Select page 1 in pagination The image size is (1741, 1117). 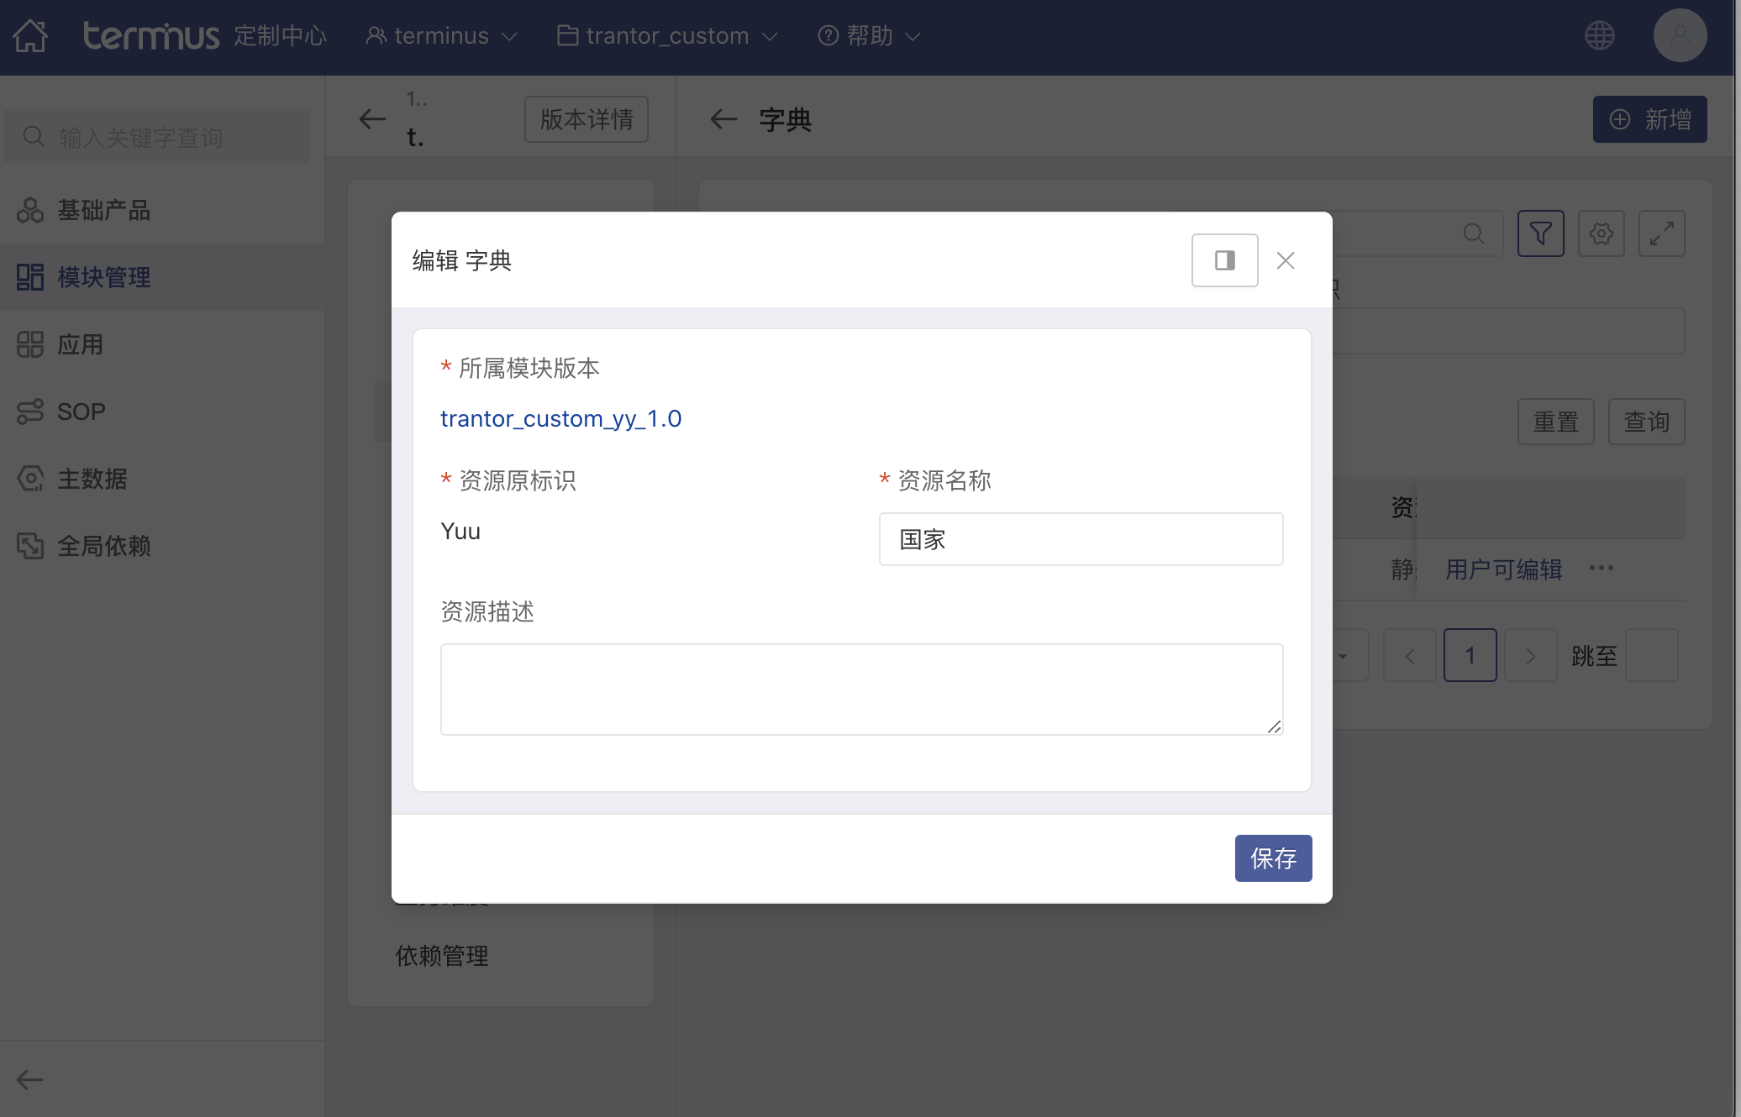pyautogui.click(x=1470, y=655)
